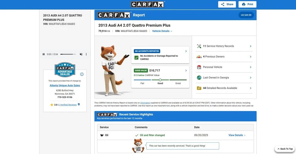Open 11 Service History Records row
This screenshot has width=296, height=154.
224,46
